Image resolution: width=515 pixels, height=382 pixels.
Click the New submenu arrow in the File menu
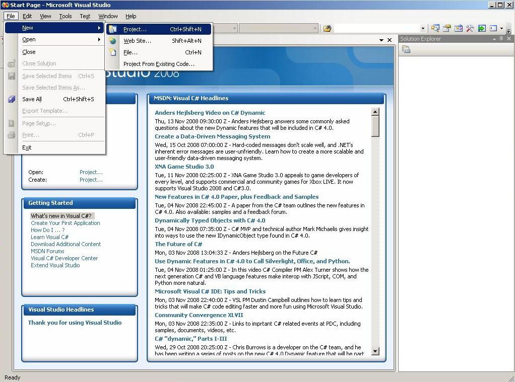tap(99, 28)
